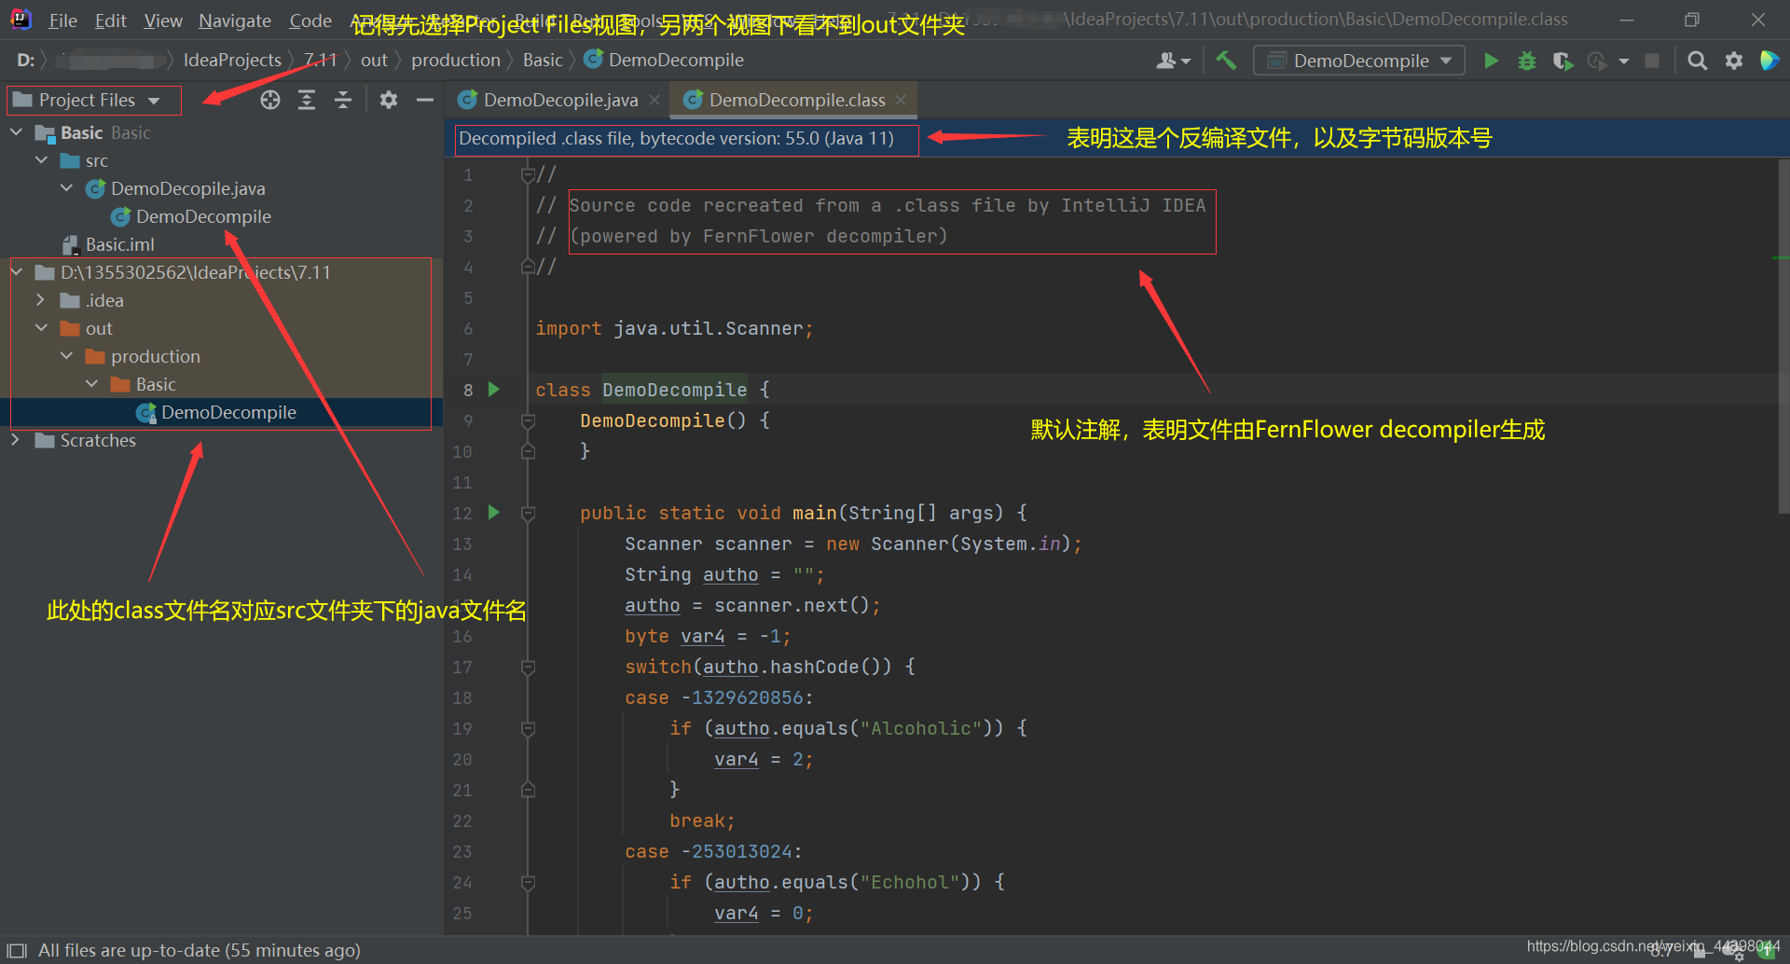Open the Project Files view dropdown
Viewport: 1790px width, 964px height.
point(93,100)
